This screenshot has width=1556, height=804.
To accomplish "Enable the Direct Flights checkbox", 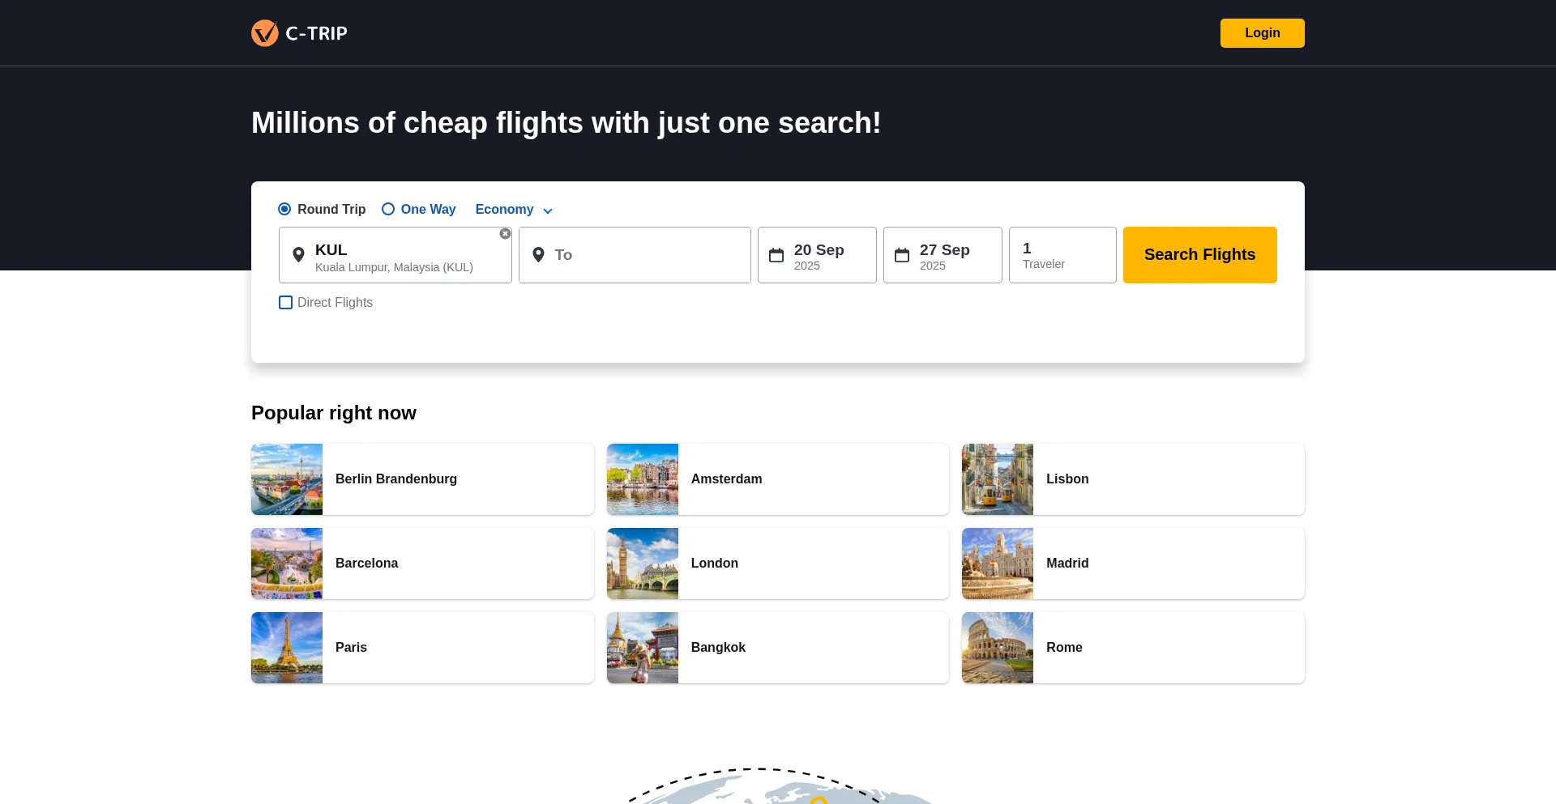I will pos(285,303).
